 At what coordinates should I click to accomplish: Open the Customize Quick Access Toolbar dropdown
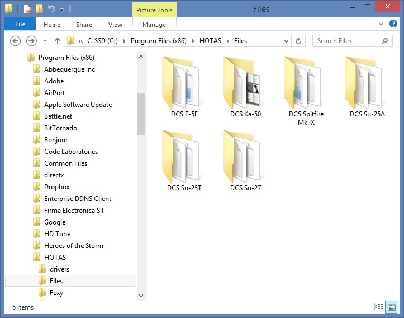click(x=62, y=10)
